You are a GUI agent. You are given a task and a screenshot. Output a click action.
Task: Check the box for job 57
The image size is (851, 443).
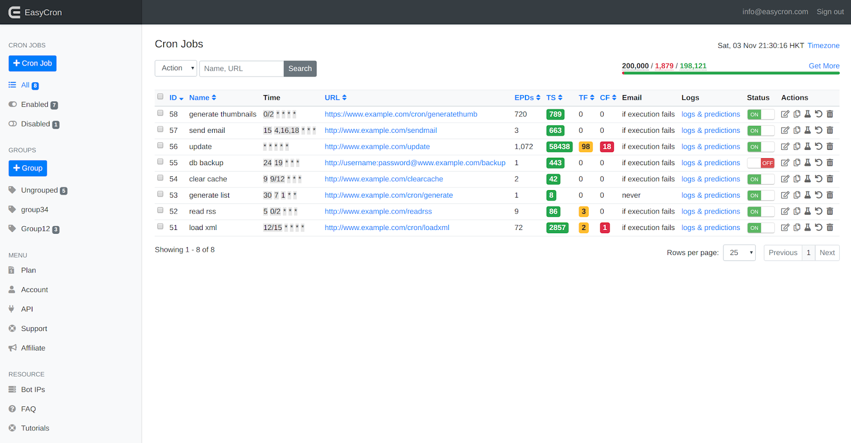click(160, 129)
